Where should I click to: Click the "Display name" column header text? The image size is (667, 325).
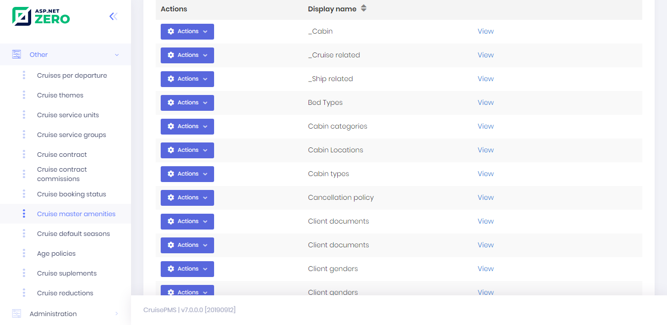[332, 9]
